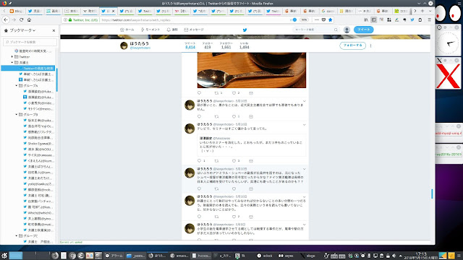
Task: Click the @lawyerhotaro handle in profile header
Action: pos(140,48)
